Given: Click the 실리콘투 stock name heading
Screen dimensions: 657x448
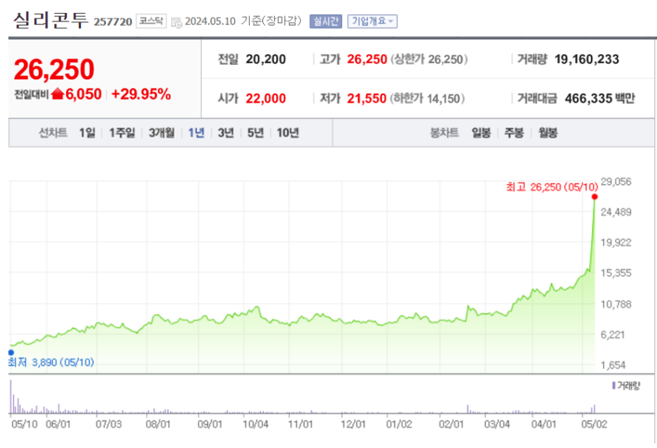Looking at the screenshot, I should [51, 20].
